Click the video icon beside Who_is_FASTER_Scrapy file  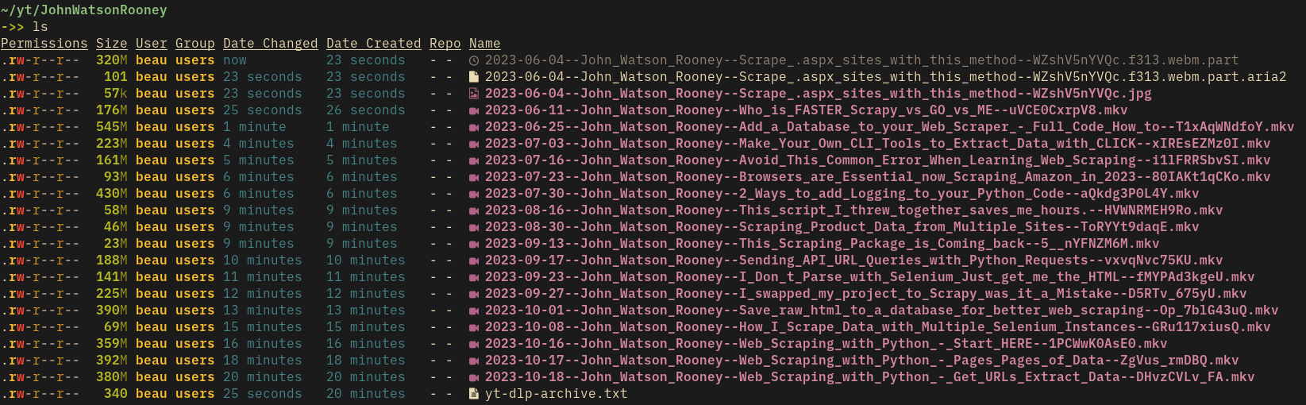[474, 110]
